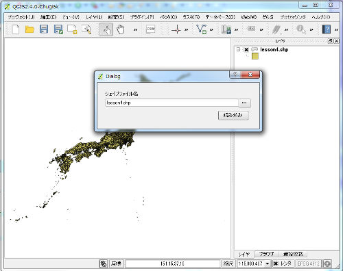Activate the red crosshair coordinate capture icon
Screen dimensions: 343x271
176,29
